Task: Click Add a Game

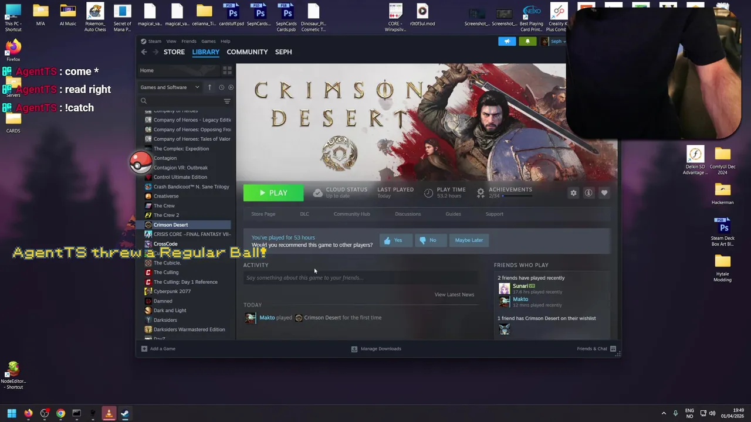Action: click(x=158, y=349)
